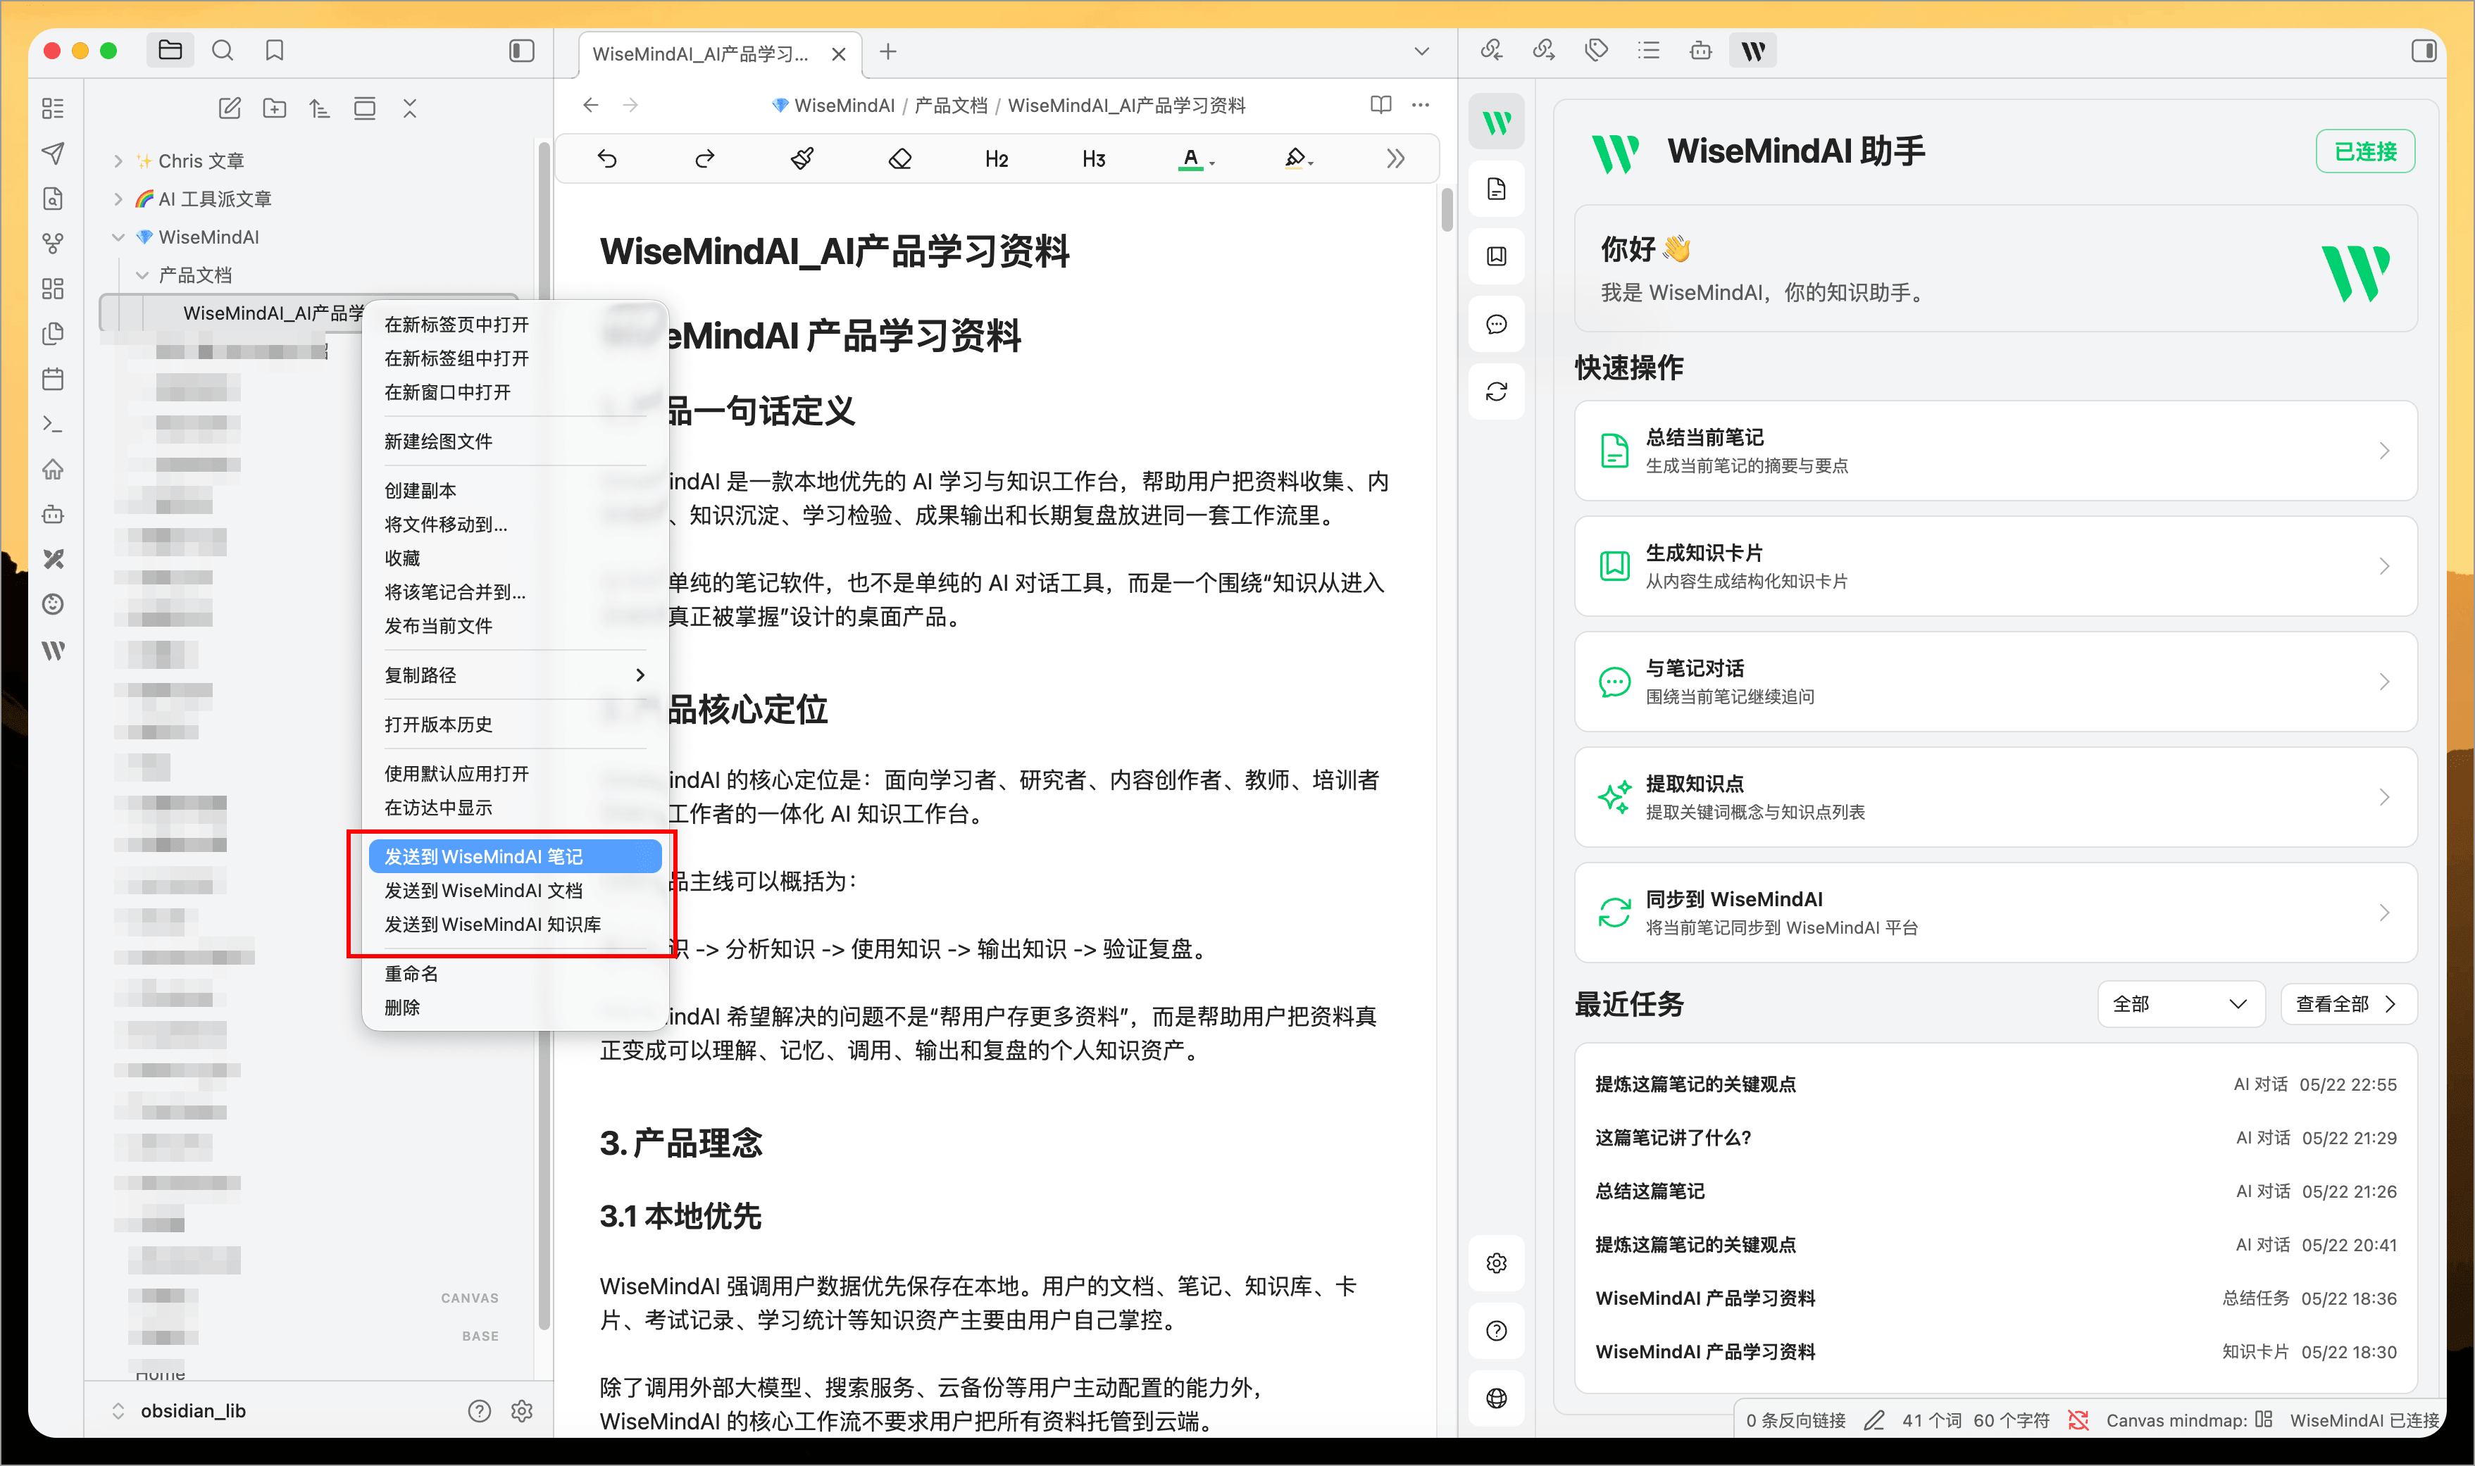This screenshot has height=1466, width=2475.
Task: Undo with the editing toolbar arrow
Action: (606, 158)
